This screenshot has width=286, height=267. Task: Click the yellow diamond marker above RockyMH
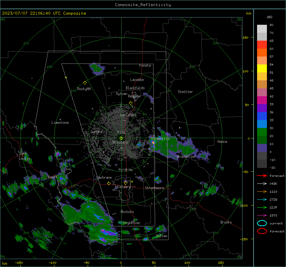point(85,83)
